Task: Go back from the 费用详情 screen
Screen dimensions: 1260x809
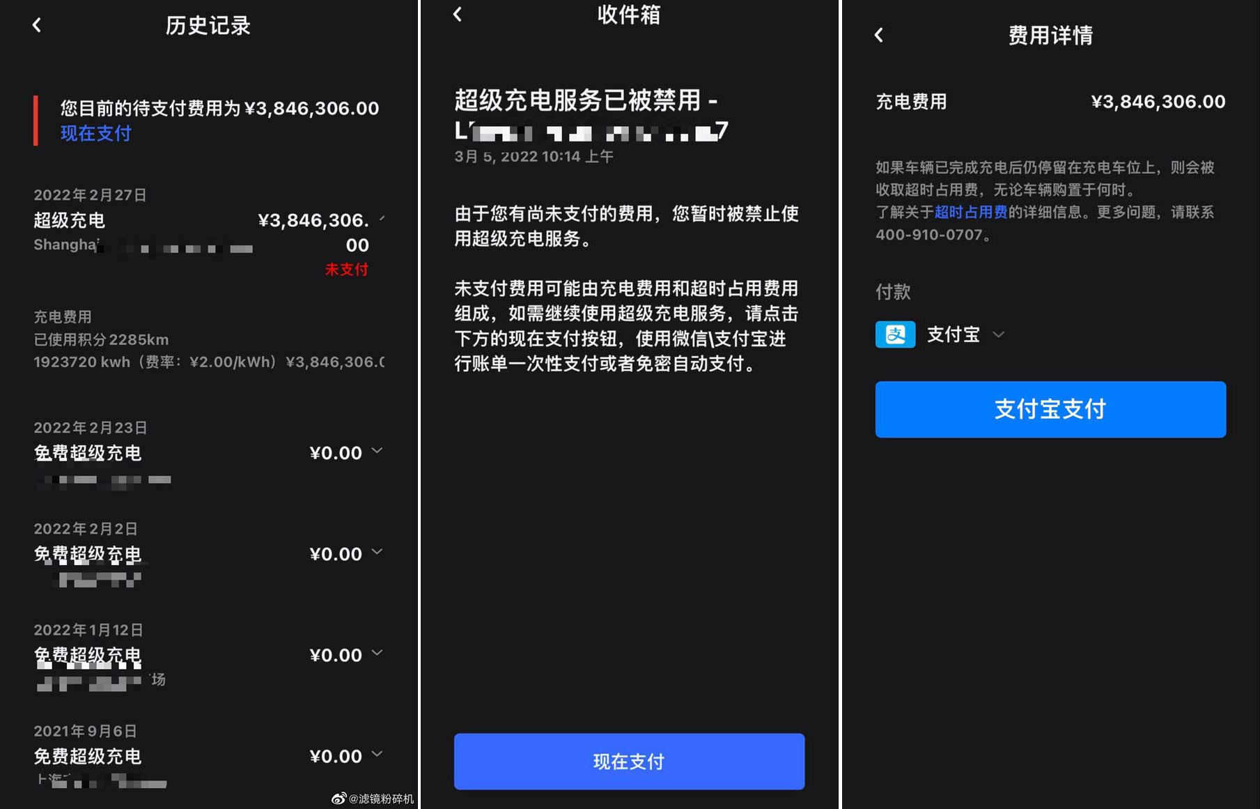Action: (879, 35)
